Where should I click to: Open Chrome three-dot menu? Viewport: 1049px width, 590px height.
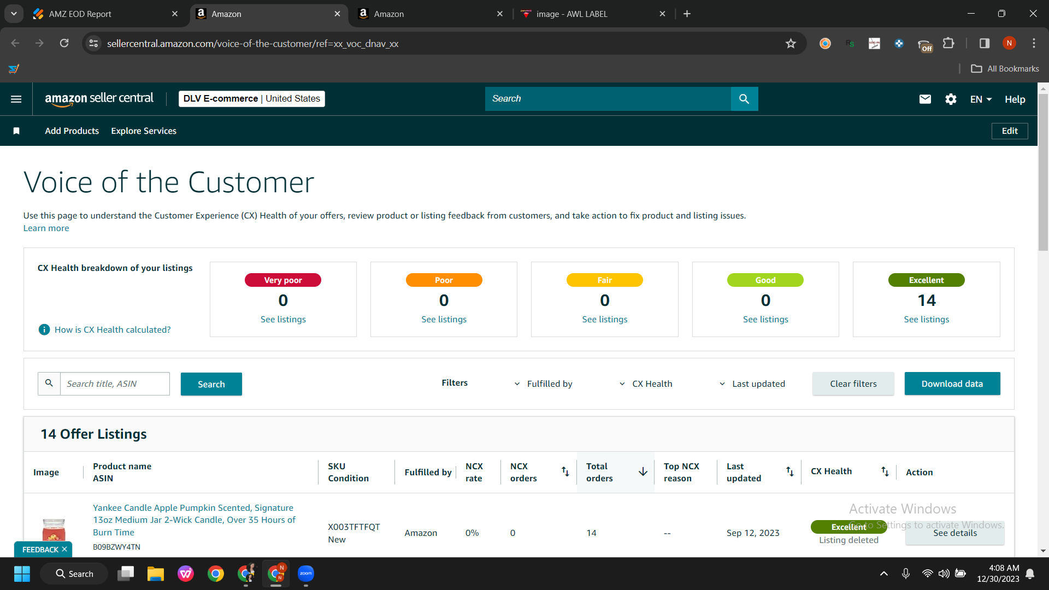[x=1034, y=43]
